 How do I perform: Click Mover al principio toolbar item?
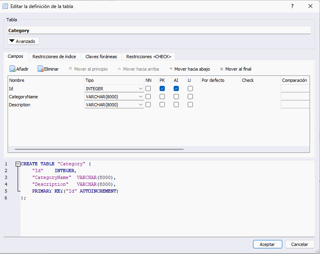coord(88,69)
